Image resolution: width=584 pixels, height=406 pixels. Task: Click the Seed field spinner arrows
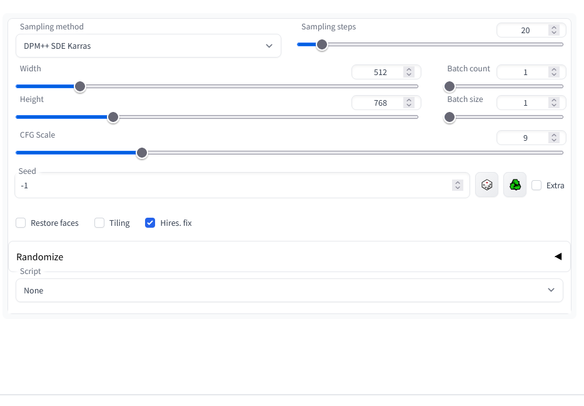(458, 185)
